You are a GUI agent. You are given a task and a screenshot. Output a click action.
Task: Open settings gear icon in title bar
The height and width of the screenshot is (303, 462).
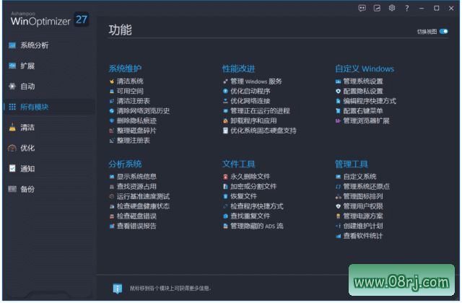tap(392, 8)
